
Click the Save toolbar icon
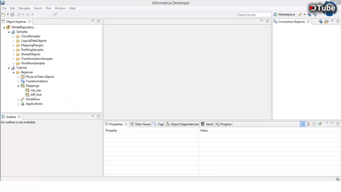(12, 14)
